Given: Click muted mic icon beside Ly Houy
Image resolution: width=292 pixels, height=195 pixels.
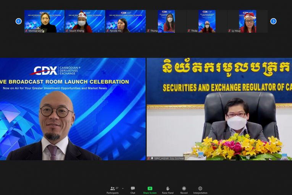Looking at the screenshot, I should coord(229,31).
